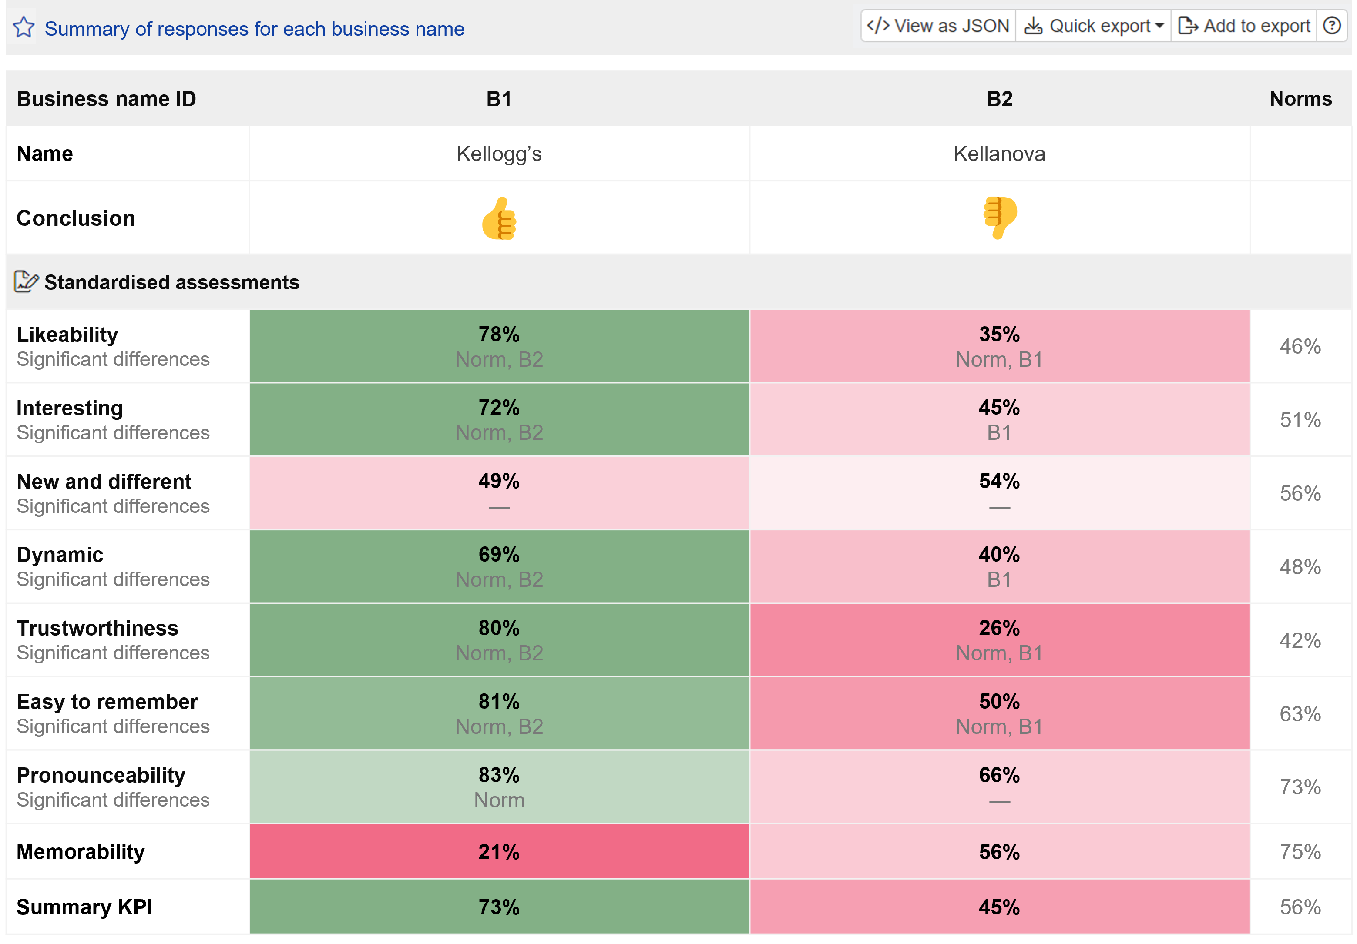Click the Interesting row label
The image size is (1357, 944).
coord(70,408)
